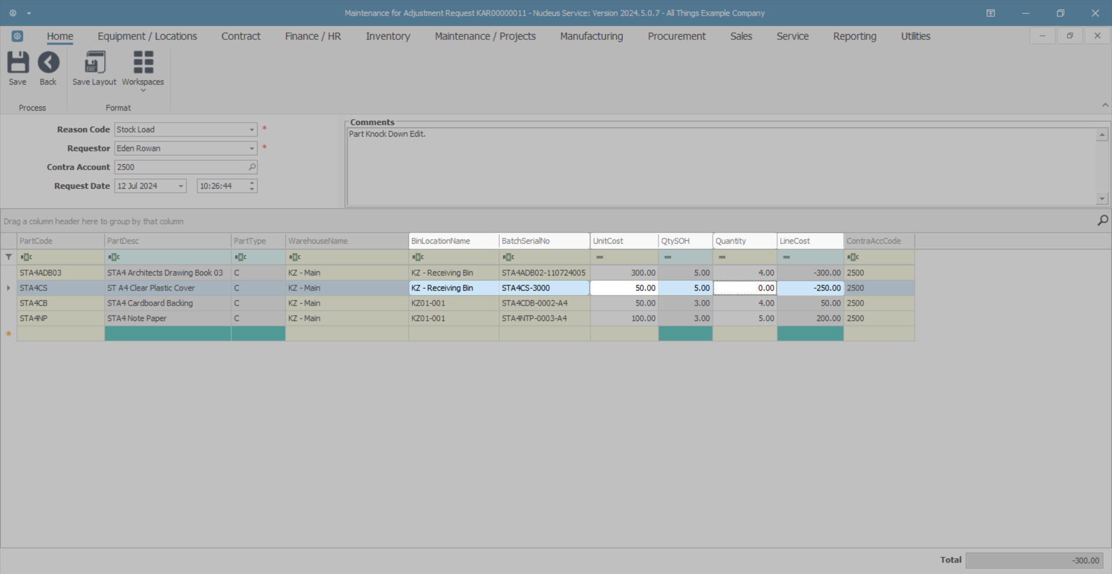The width and height of the screenshot is (1112, 574).
Task: Select the Quantity cell for STA4CS
Action: click(745, 288)
